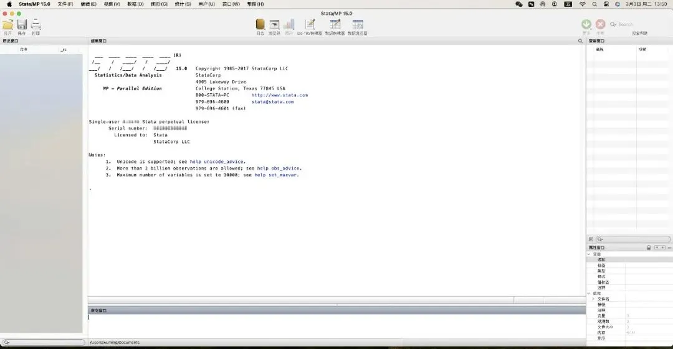The height and width of the screenshot is (349, 673).
Task: Click the toolbar Search help field
Action: point(639,24)
